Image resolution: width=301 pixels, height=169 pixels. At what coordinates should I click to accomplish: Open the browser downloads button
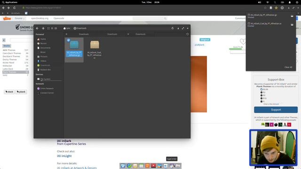tap(271, 8)
